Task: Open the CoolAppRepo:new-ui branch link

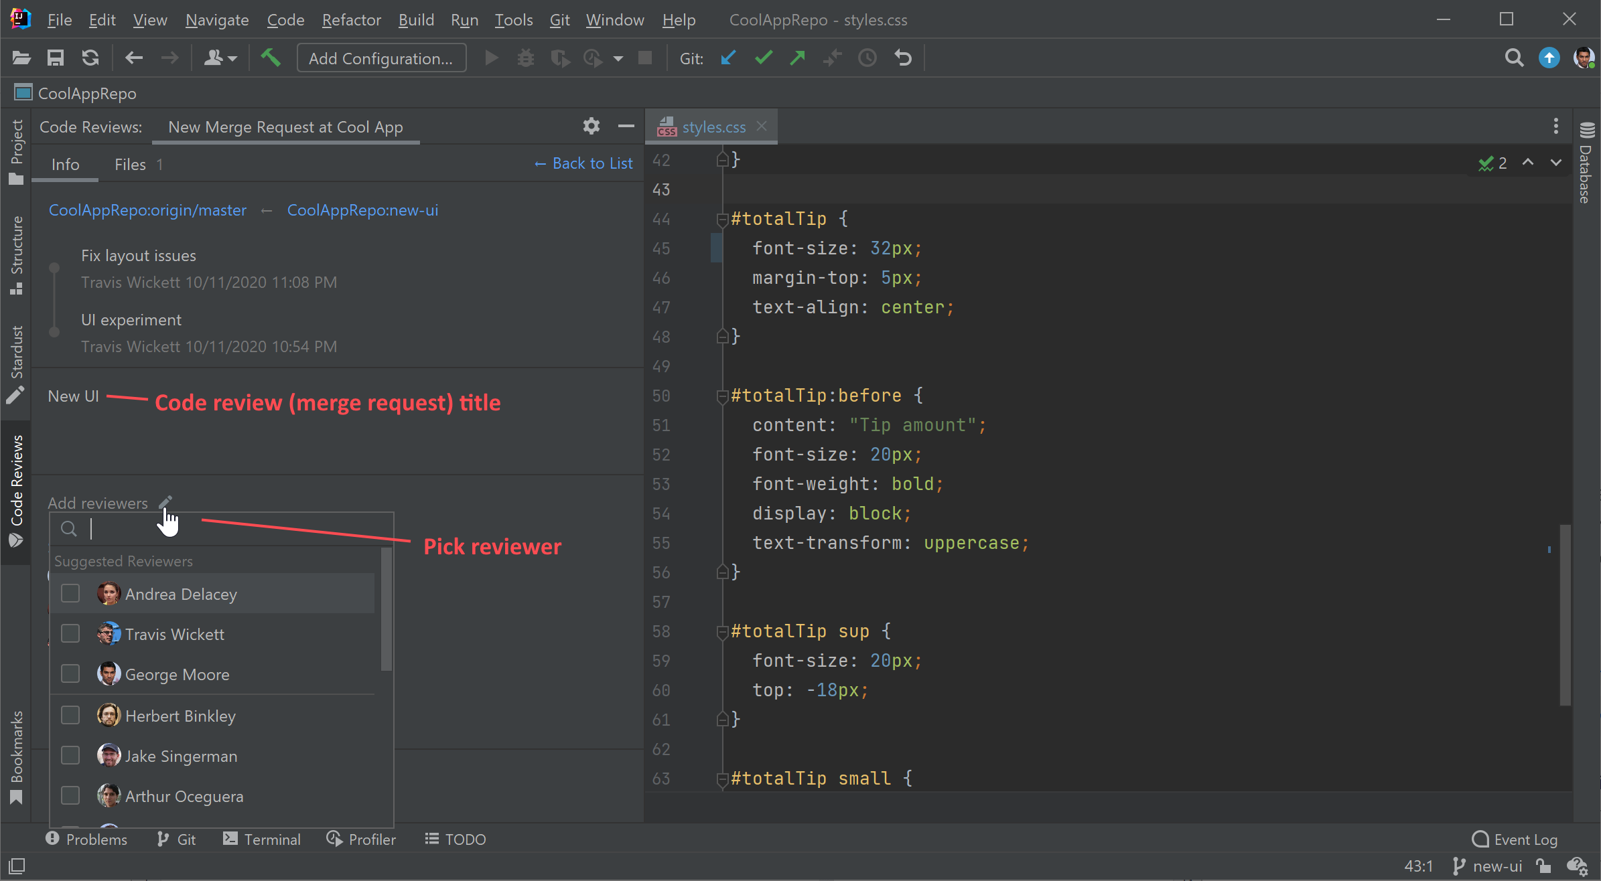Action: click(362, 210)
